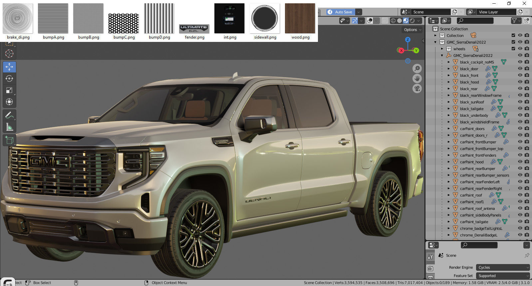
Task: Switch to material preview shading
Action: click(406, 21)
